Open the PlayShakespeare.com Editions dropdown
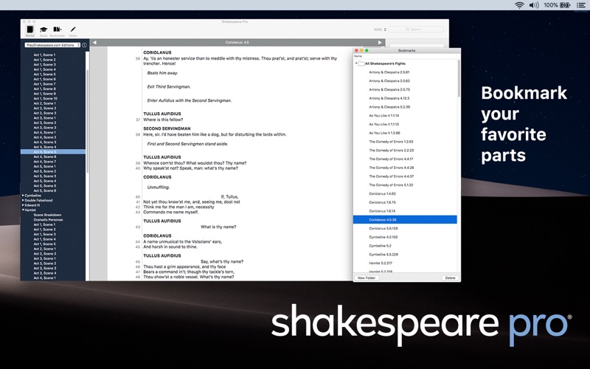590x369 pixels. [52, 45]
